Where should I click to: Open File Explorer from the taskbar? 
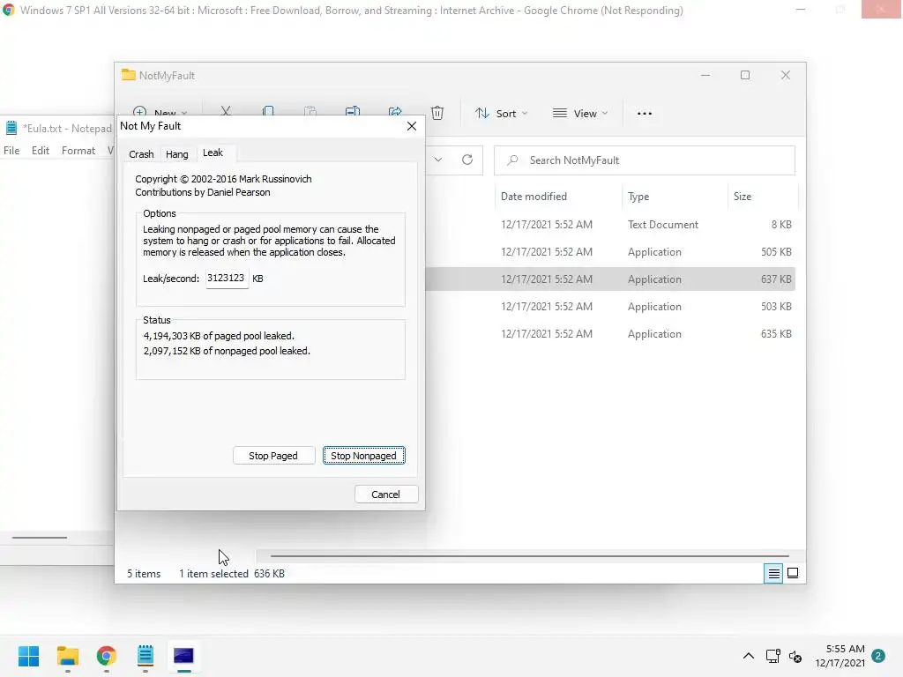point(67,656)
